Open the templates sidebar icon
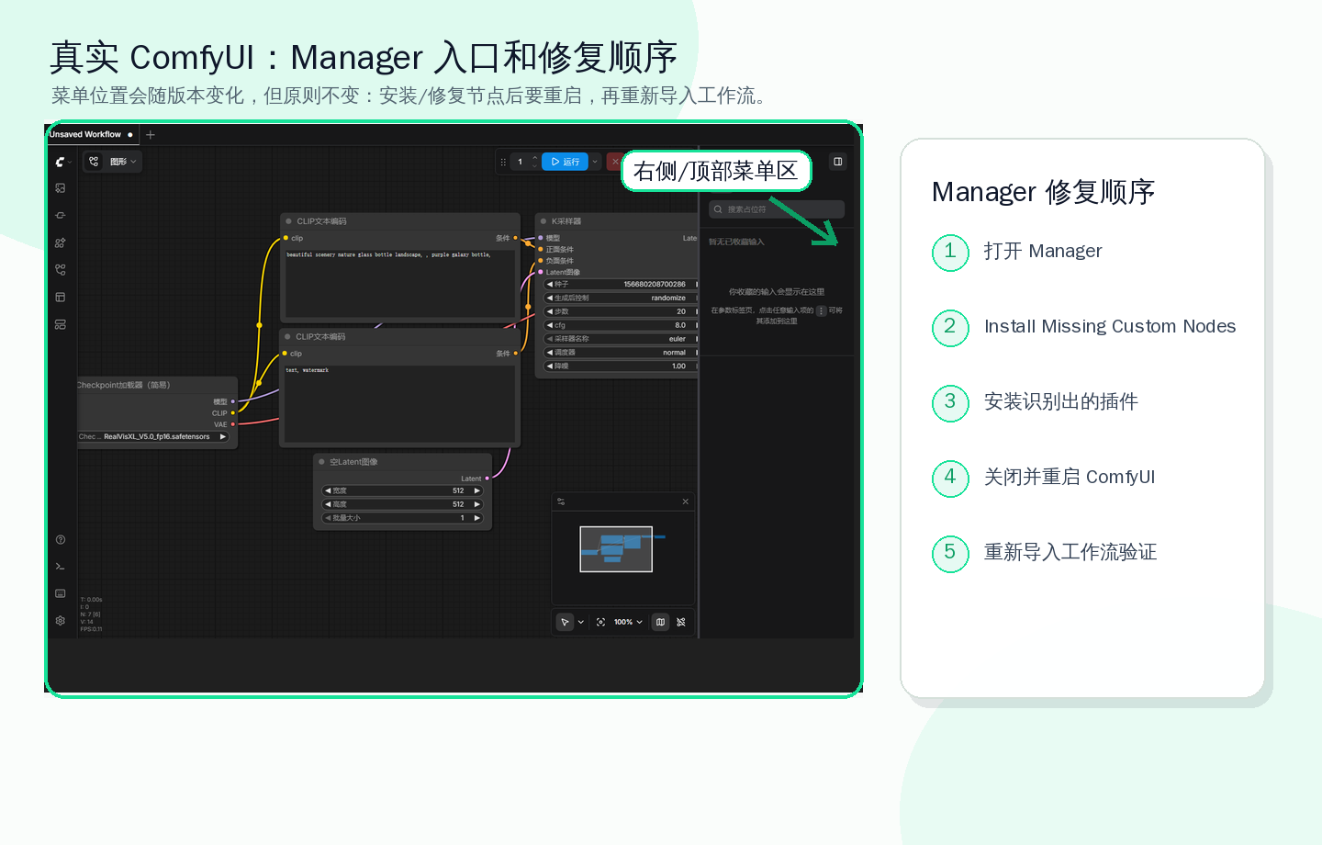 (x=60, y=298)
